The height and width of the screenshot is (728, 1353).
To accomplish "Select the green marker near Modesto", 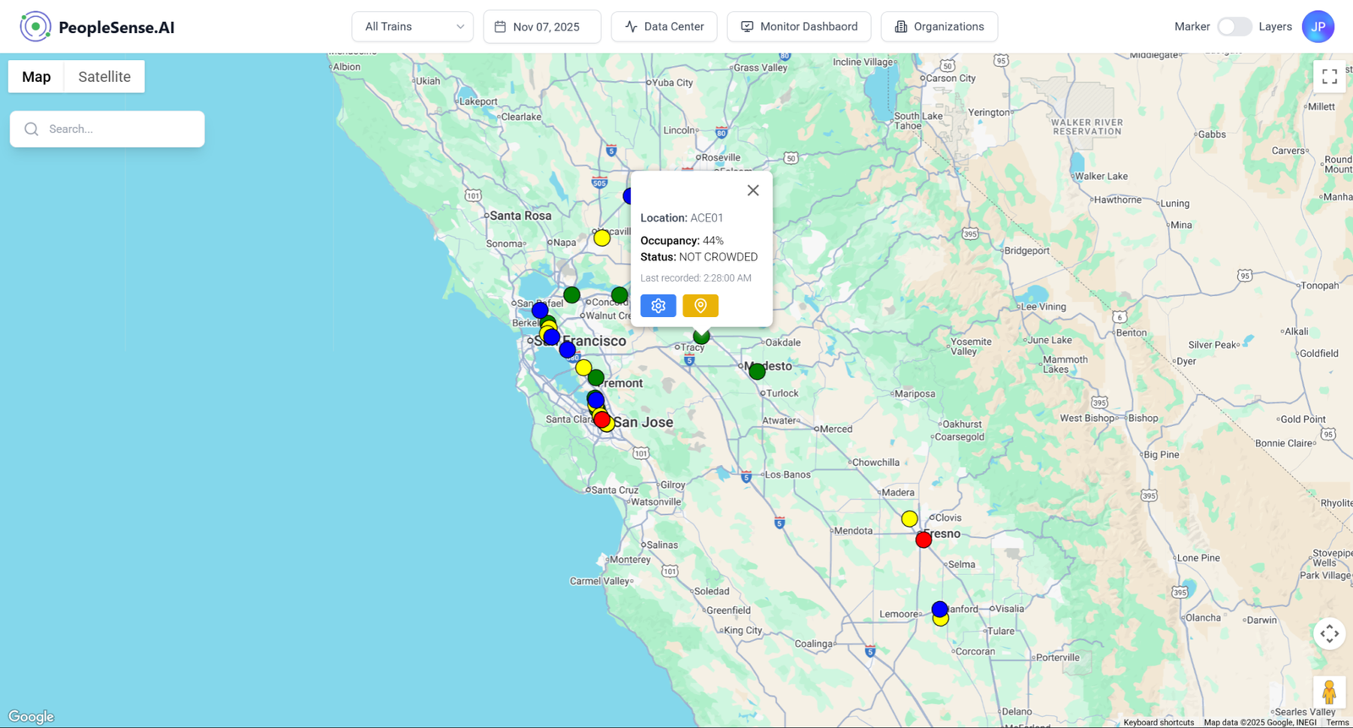I will [757, 371].
